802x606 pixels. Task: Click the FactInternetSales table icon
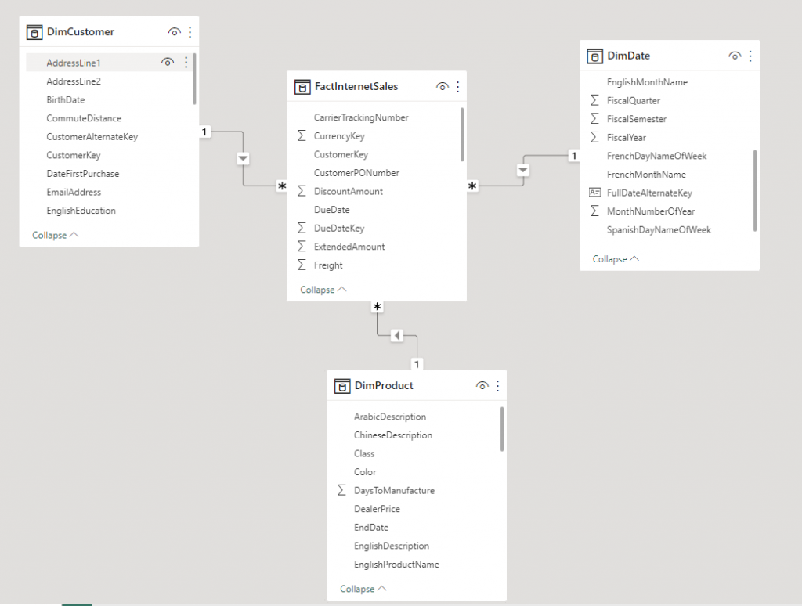pyautogui.click(x=302, y=87)
